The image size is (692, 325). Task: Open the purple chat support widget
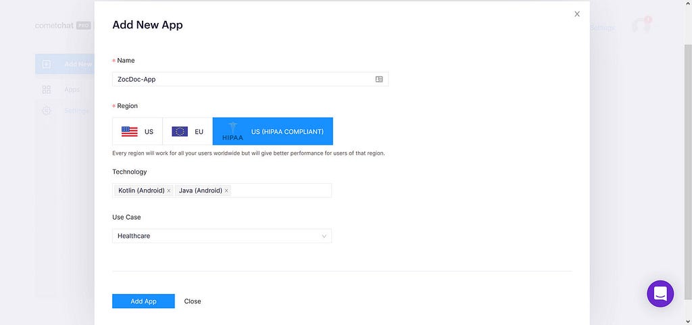(x=660, y=294)
